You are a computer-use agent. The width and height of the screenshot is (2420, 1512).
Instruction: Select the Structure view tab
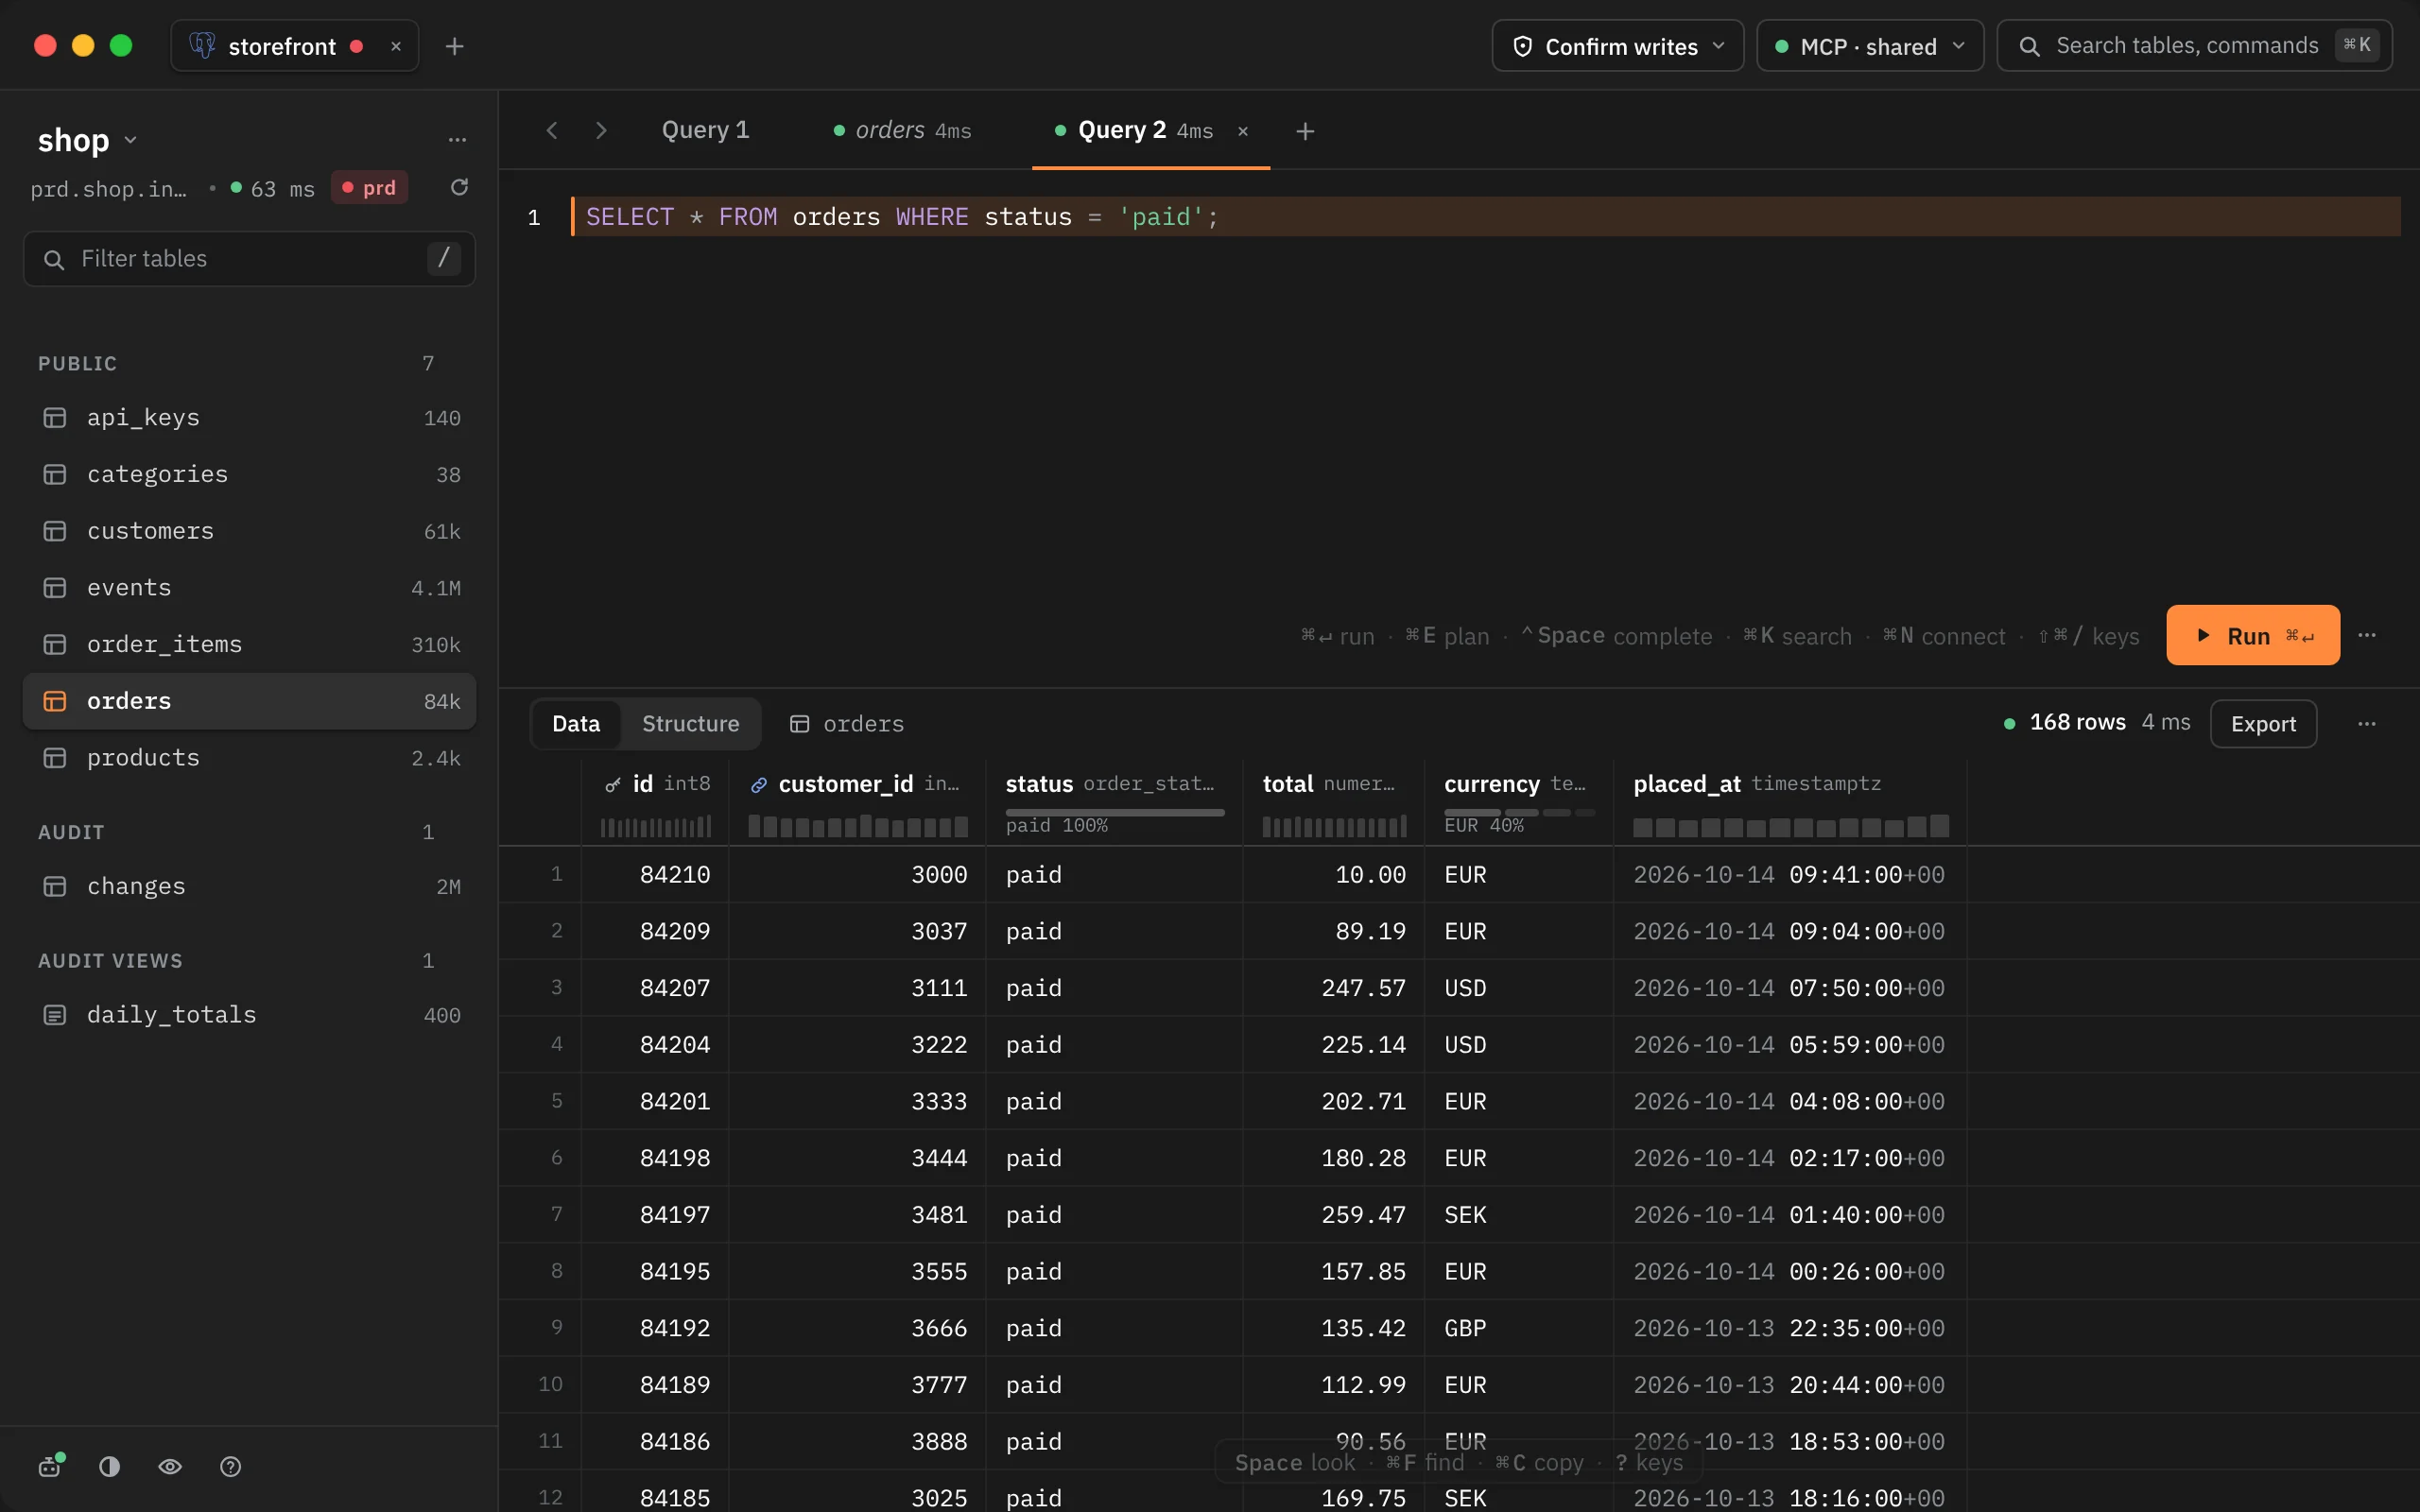tap(690, 724)
